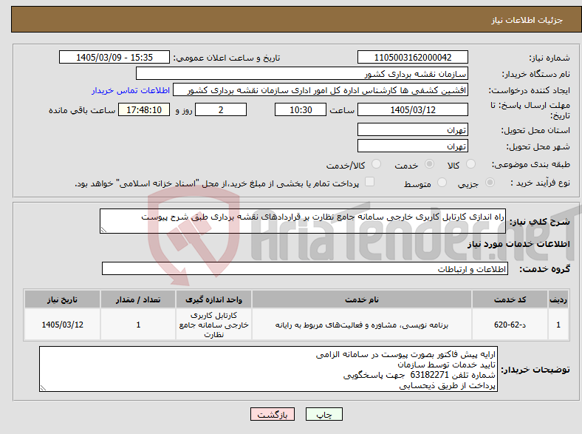Click the deadline time field 10:30
The height and width of the screenshot is (434, 582).
(301, 110)
